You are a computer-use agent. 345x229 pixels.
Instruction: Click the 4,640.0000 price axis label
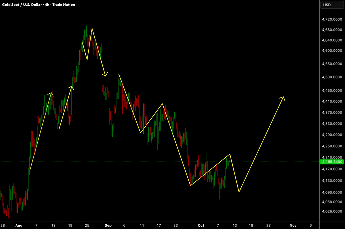[332, 40]
